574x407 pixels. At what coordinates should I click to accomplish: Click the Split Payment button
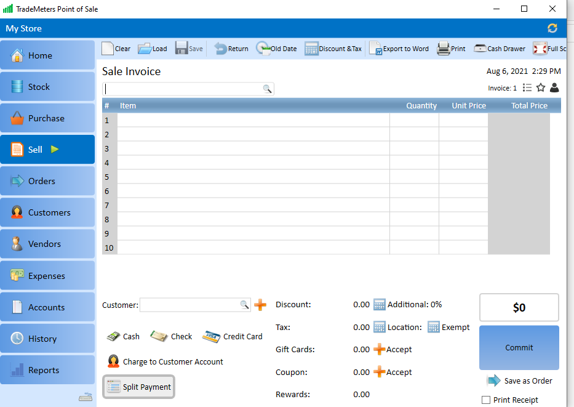139,387
